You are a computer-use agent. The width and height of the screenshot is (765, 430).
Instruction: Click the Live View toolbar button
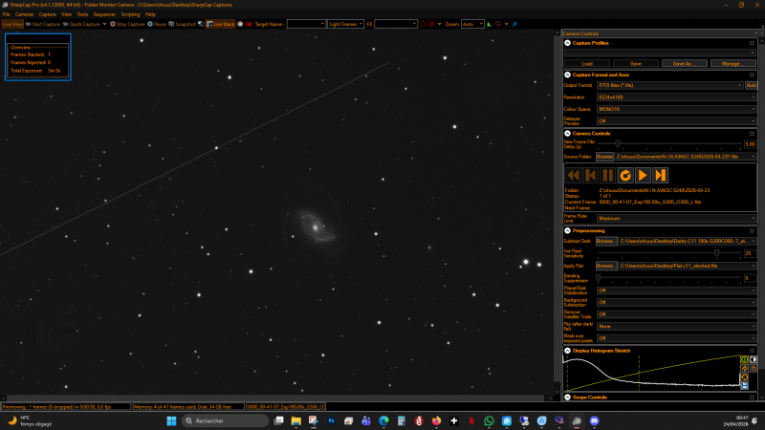pyautogui.click(x=12, y=24)
